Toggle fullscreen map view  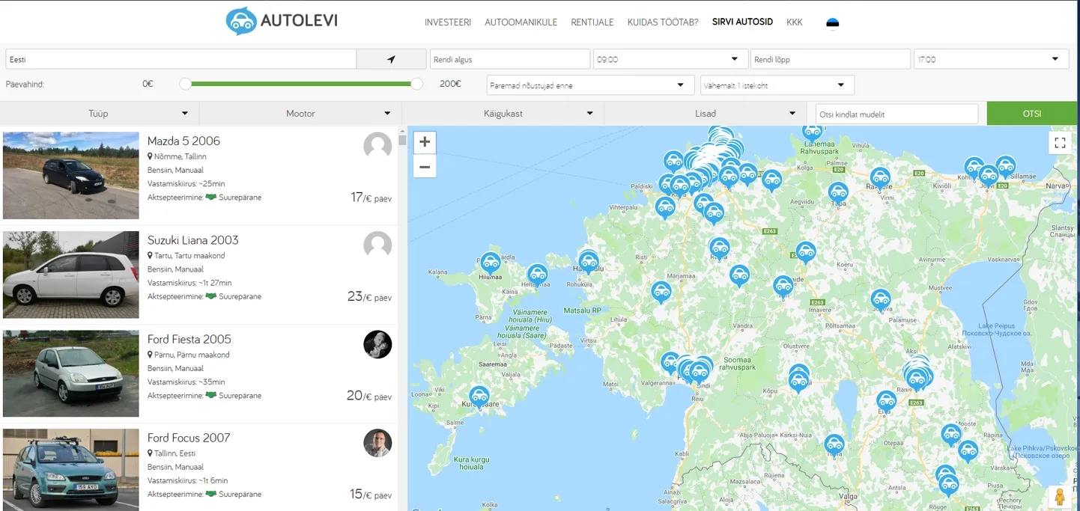[x=1060, y=143]
